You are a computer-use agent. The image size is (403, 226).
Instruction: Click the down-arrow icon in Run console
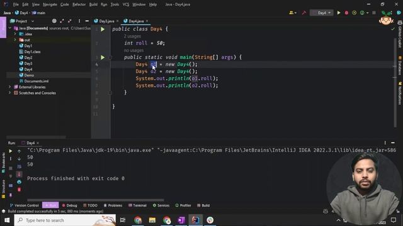[19, 159]
